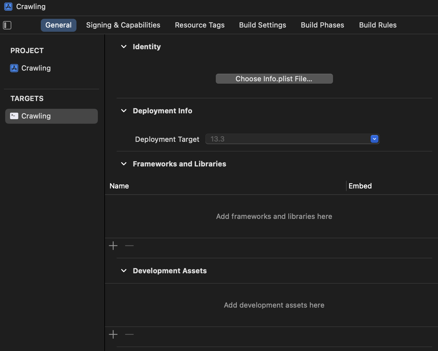Add a framework with the plus icon
The width and height of the screenshot is (438, 351).
(113, 246)
